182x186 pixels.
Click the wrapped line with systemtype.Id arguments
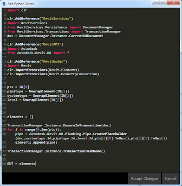(91, 138)
